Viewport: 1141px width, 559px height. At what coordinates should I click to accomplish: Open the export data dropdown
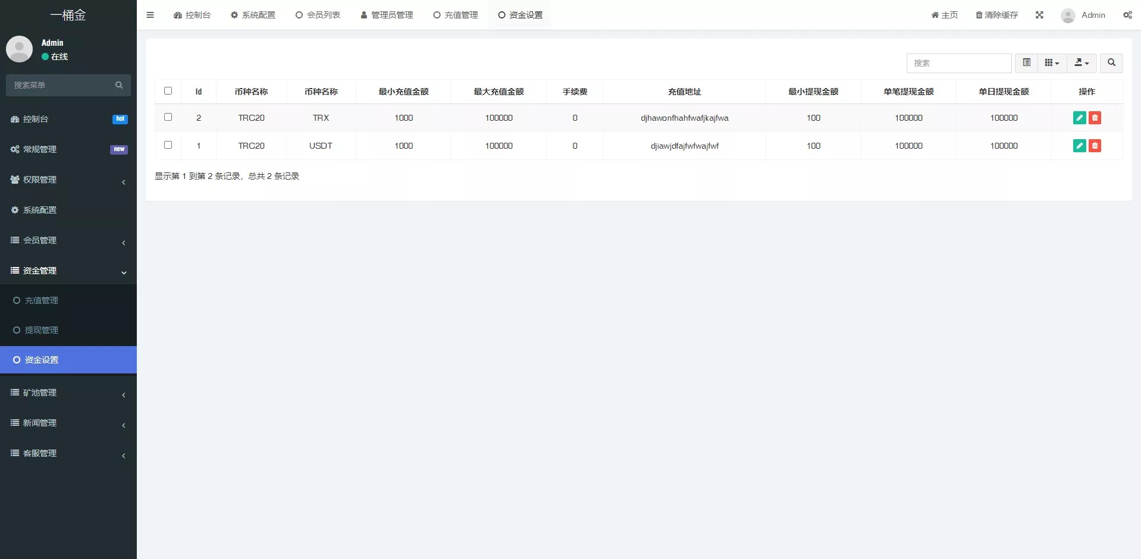[1081, 63]
